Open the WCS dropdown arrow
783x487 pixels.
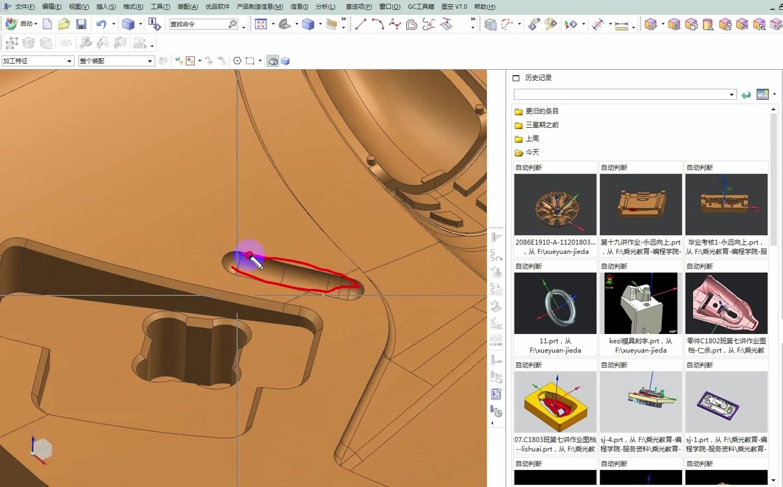tap(519, 24)
